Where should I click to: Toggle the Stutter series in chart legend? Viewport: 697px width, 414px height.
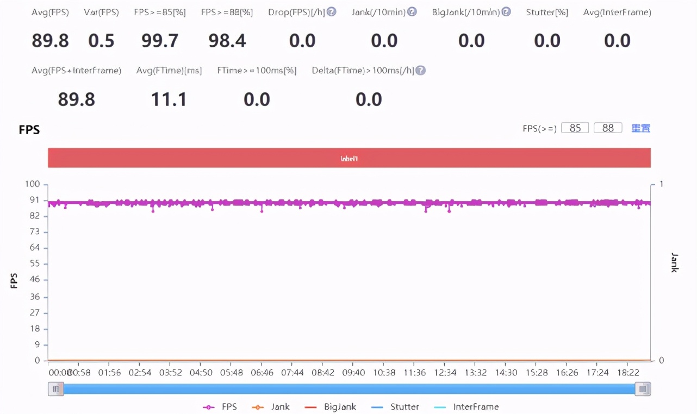395,407
